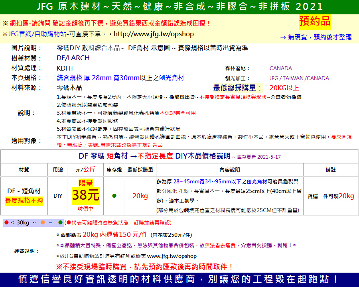Click the '用途' column header
The height and width of the screenshot is (287, 359).
click(58, 169)
